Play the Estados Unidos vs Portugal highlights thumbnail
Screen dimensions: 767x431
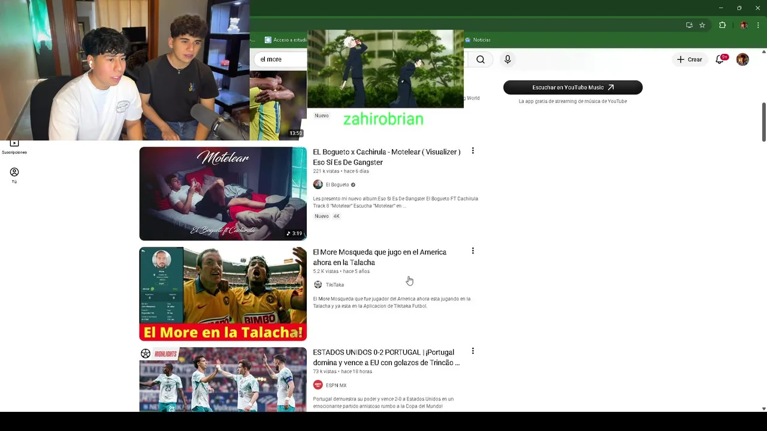tap(223, 380)
